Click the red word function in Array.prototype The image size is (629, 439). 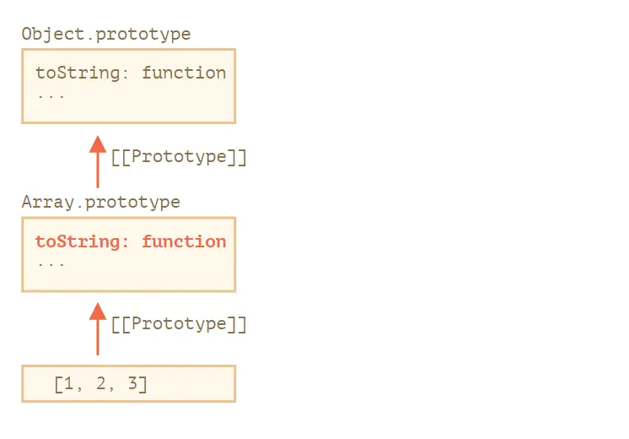184,241
